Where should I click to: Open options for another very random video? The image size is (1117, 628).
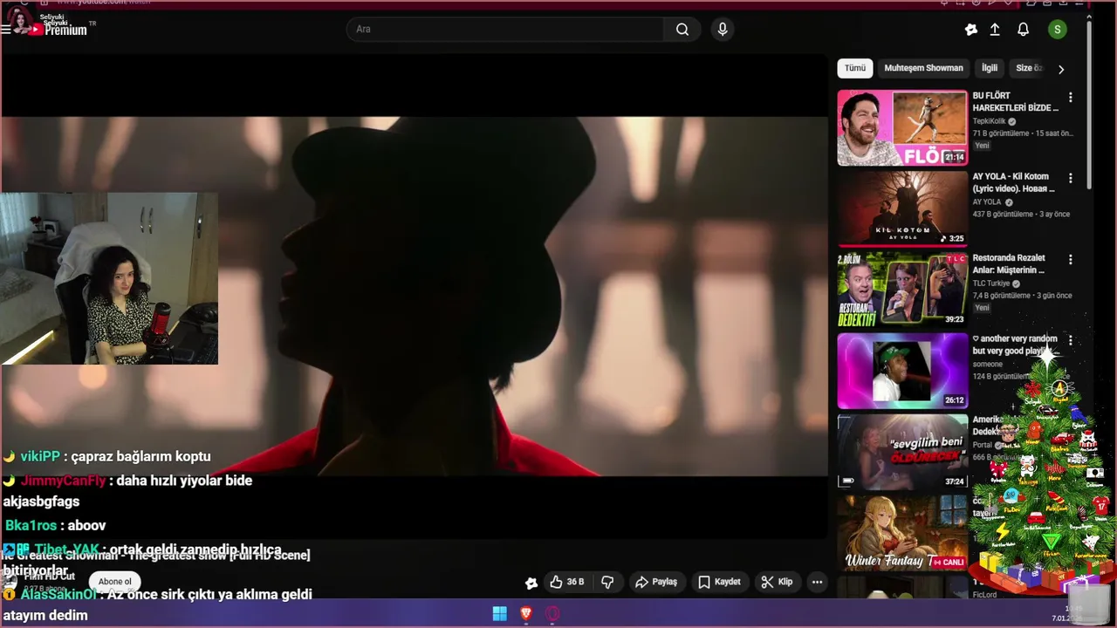(1071, 341)
